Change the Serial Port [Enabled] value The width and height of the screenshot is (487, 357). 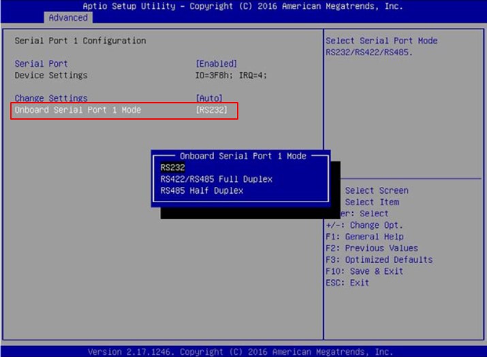click(217, 64)
